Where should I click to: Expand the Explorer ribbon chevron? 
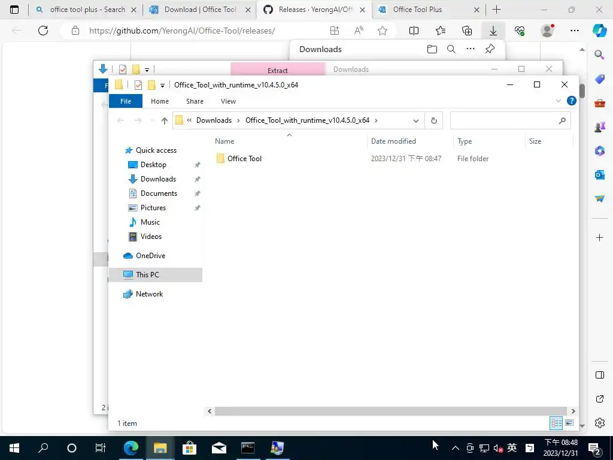point(558,101)
